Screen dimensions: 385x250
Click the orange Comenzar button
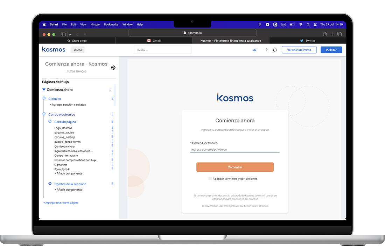click(x=235, y=167)
